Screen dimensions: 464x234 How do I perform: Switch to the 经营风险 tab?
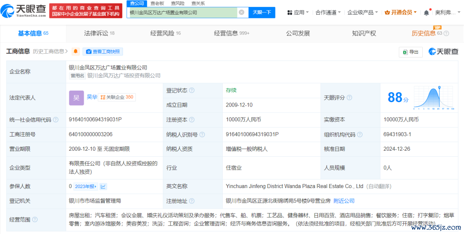tap(165, 33)
